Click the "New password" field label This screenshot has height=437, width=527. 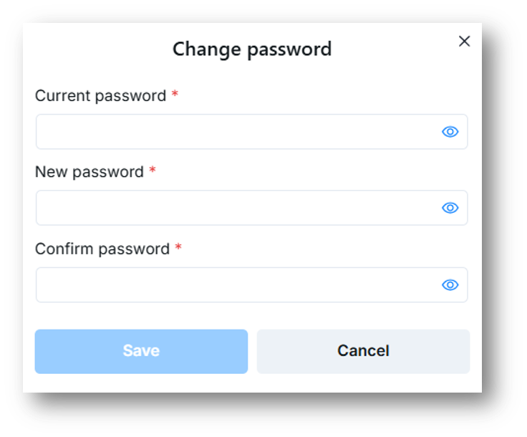(90, 172)
